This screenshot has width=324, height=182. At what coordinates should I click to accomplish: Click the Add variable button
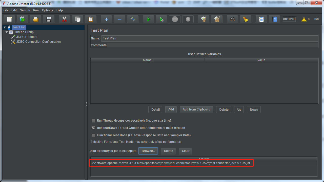(171, 109)
